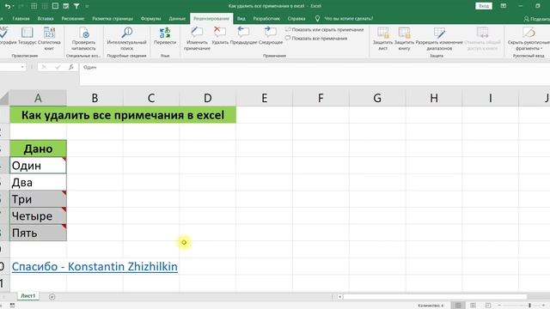The height and width of the screenshot is (309, 550).
Task: Click the filter funnel icon in quick access toolbar
Action: point(76,6)
